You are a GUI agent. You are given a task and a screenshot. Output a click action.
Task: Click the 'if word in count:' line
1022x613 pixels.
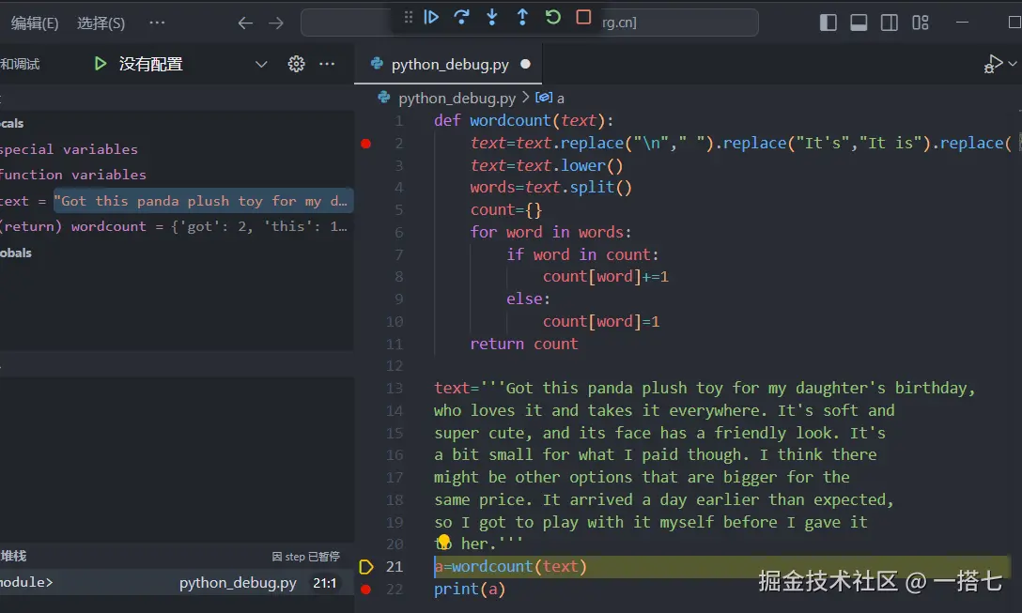coord(582,254)
